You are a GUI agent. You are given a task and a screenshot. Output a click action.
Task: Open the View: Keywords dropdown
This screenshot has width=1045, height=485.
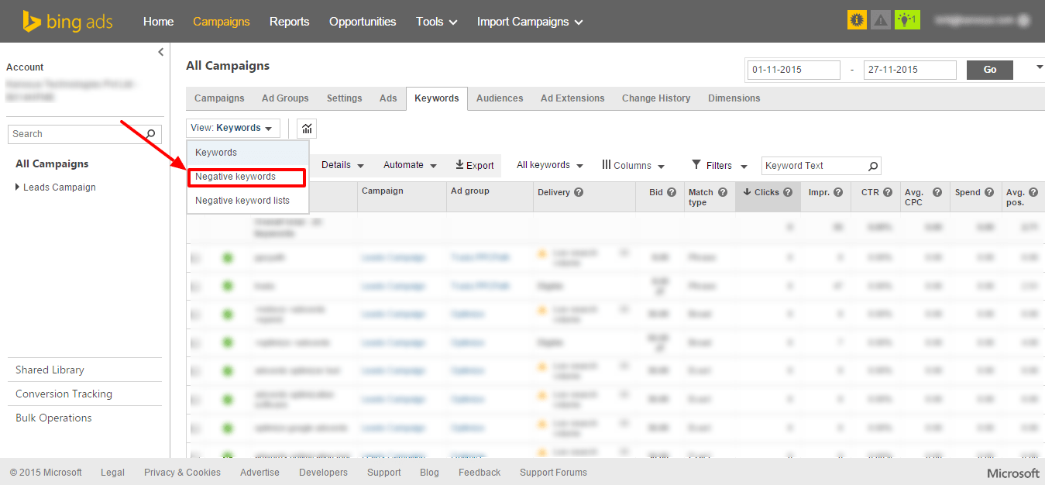click(232, 128)
